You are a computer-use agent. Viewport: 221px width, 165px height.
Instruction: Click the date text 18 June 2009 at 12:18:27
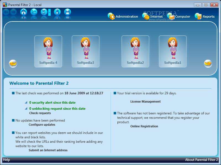point(84,93)
